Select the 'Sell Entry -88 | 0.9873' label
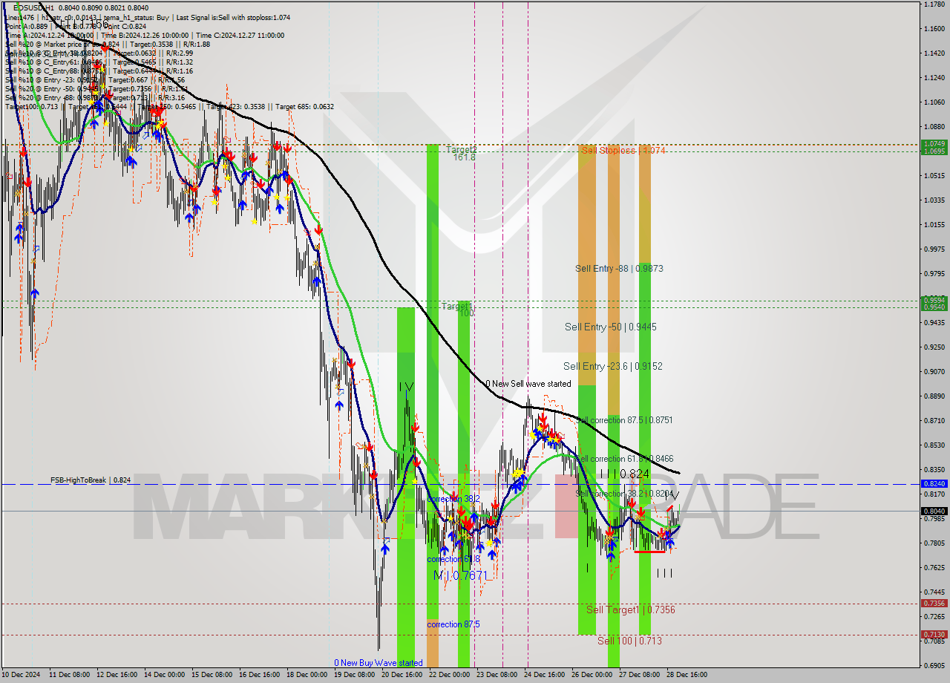The width and height of the screenshot is (950, 683). tap(619, 269)
